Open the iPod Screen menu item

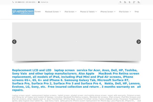(124, 12)
